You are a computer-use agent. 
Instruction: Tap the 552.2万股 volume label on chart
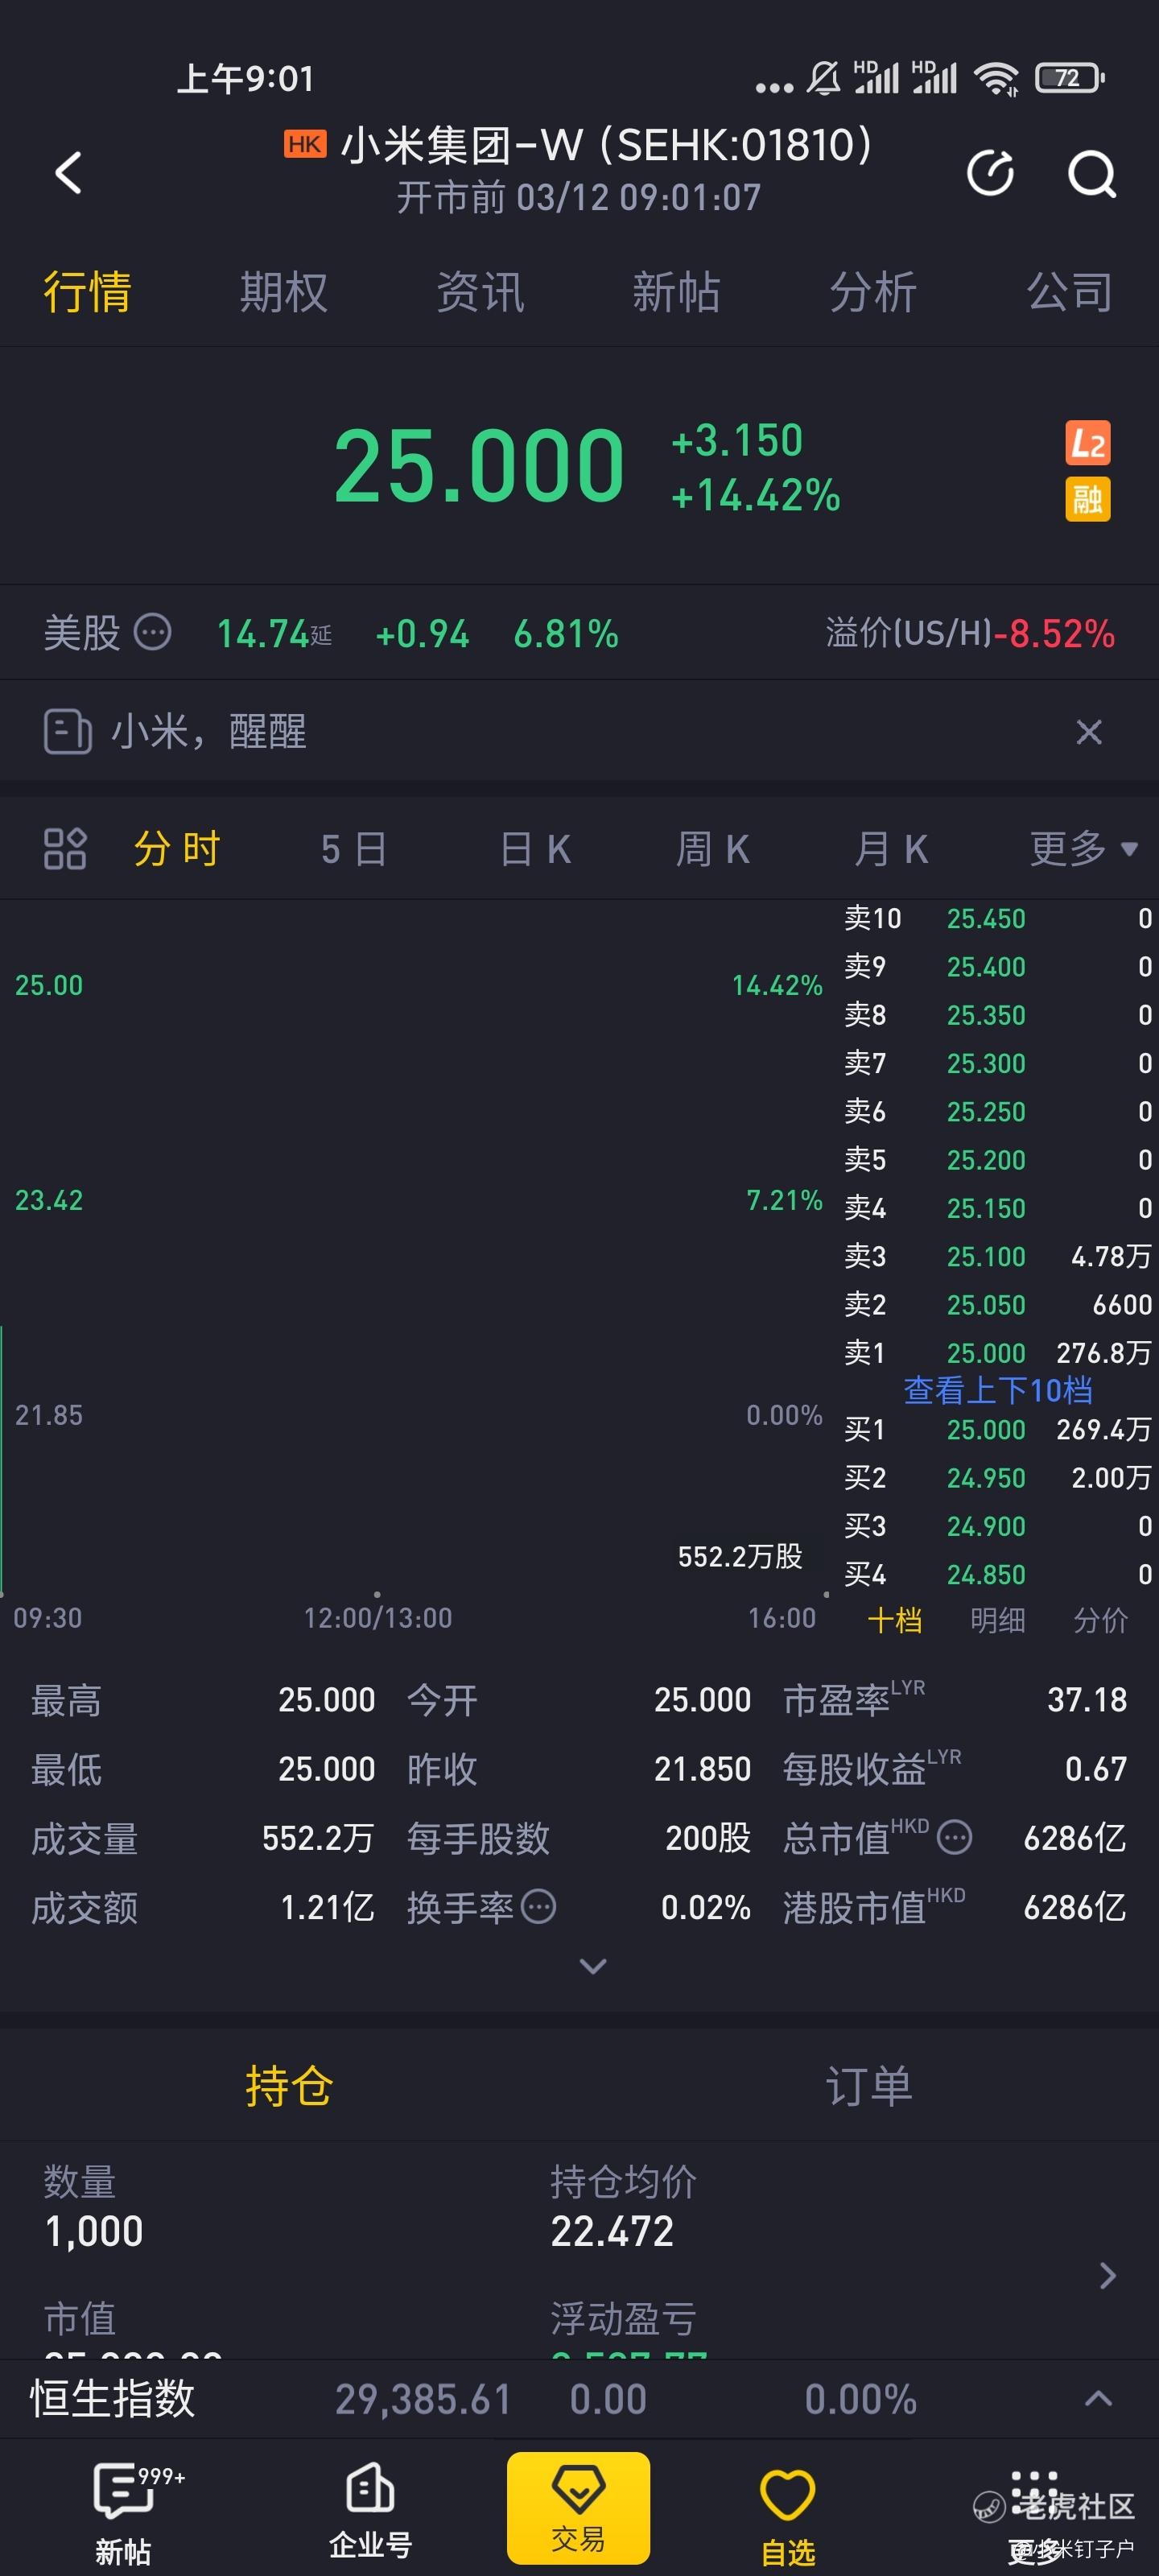(740, 1556)
